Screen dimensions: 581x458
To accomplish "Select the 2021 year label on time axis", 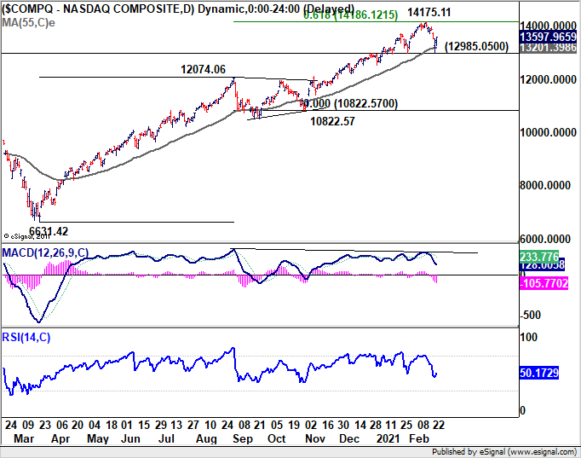I will 388,438.
